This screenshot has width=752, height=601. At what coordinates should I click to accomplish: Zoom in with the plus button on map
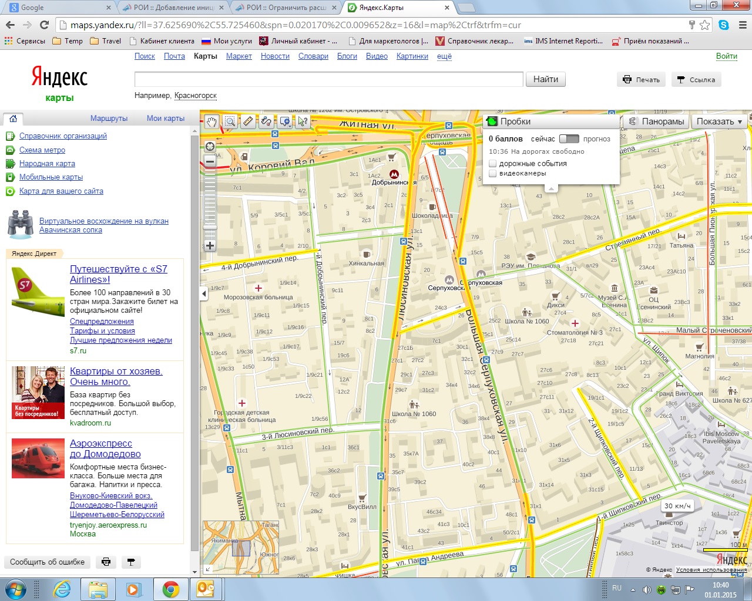[210, 246]
